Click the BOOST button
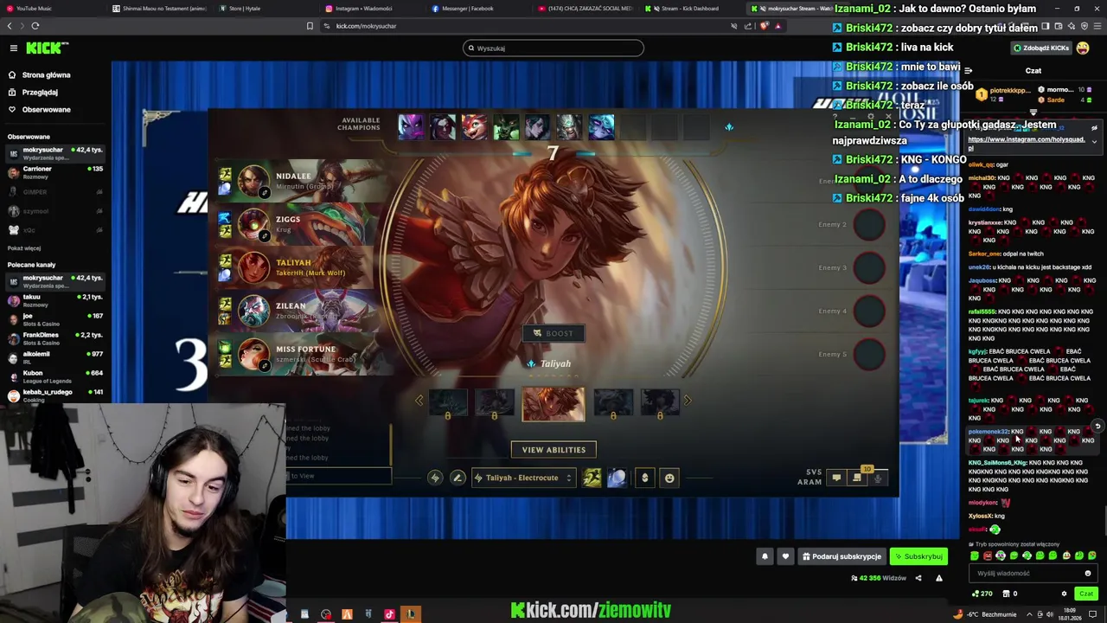Image resolution: width=1107 pixels, height=623 pixels. 553,333
